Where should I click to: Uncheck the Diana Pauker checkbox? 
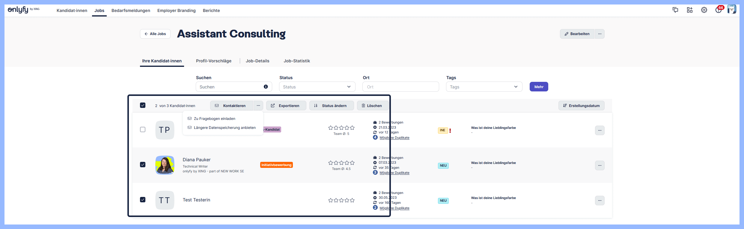pos(143,165)
